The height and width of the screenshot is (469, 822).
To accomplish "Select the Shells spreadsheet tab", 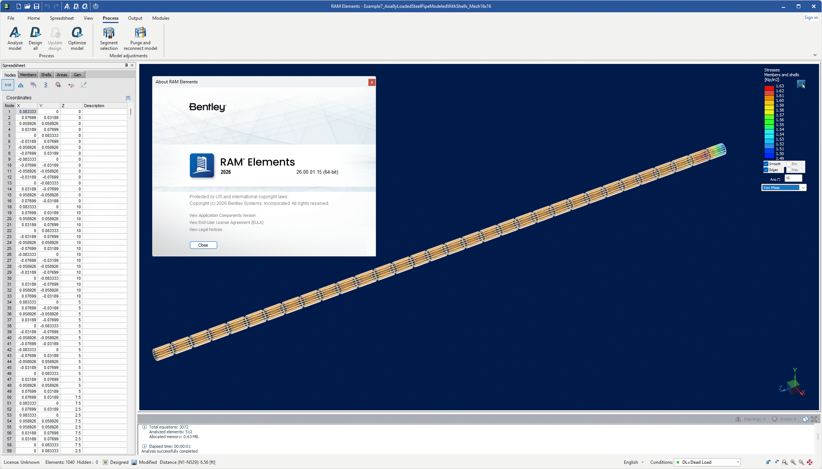I will (x=46, y=75).
